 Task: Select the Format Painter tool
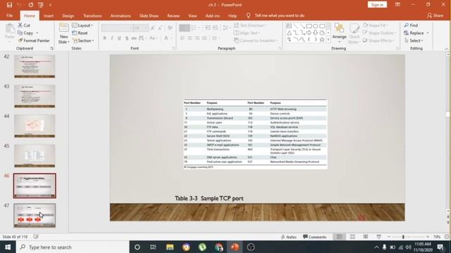pos(34,41)
